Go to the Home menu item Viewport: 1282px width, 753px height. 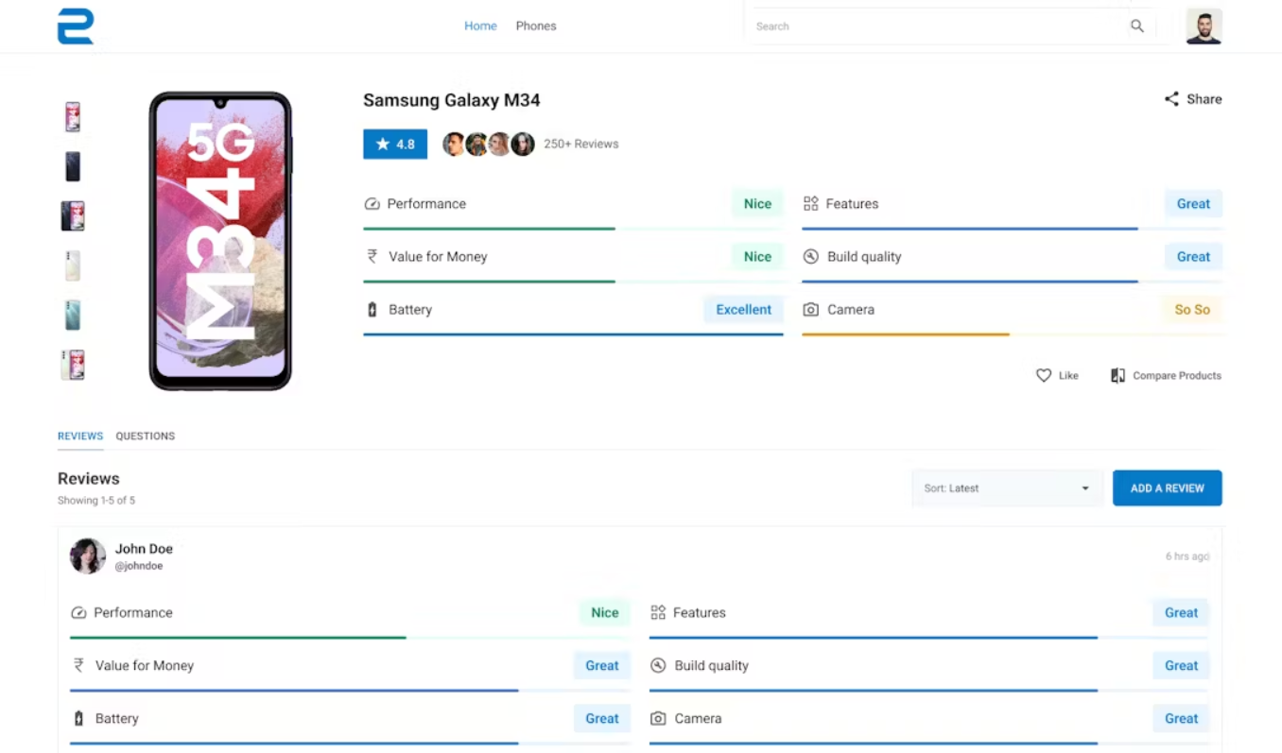(480, 26)
